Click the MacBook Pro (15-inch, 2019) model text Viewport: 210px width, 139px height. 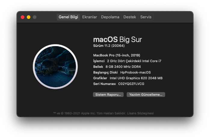(117, 55)
